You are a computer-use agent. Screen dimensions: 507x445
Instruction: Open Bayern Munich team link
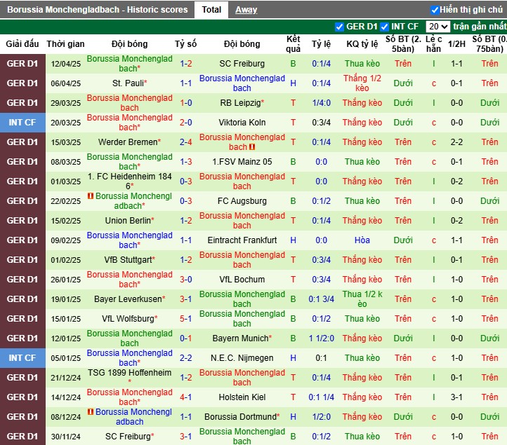[x=242, y=338]
